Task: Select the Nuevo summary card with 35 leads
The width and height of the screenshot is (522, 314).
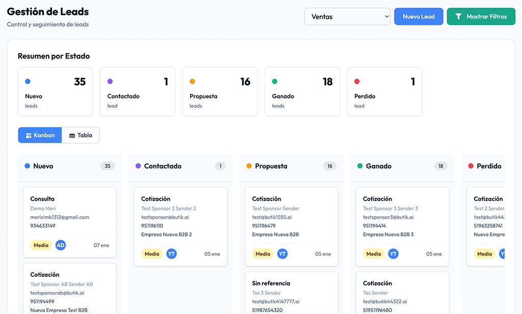Action: 55,92
